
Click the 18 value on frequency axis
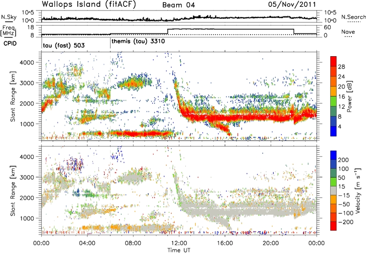31,27
